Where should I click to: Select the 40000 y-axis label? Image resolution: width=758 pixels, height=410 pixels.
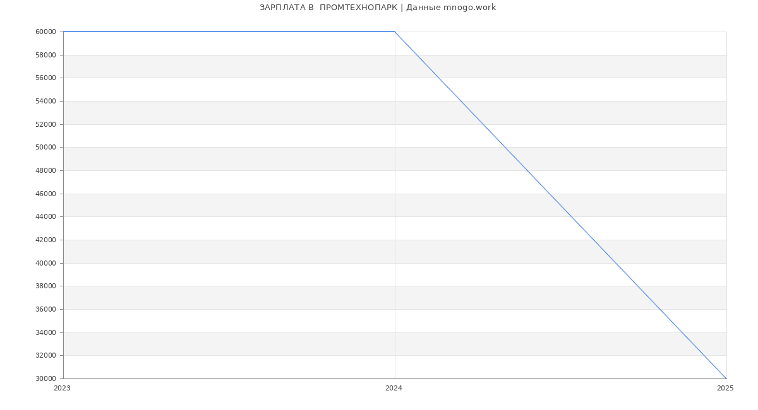click(x=45, y=263)
